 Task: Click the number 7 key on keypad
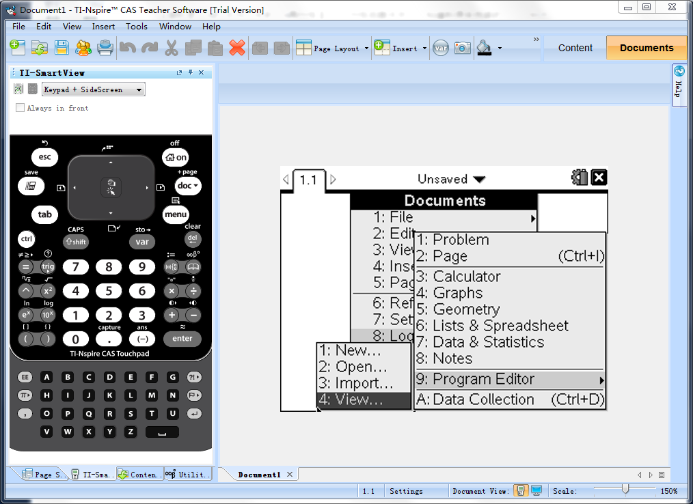point(76,267)
